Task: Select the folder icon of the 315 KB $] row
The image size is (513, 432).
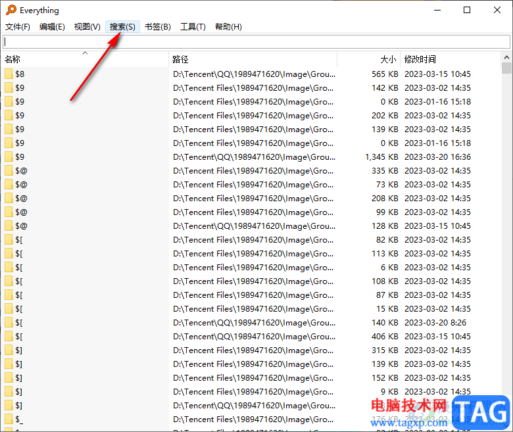Action: click(x=9, y=350)
